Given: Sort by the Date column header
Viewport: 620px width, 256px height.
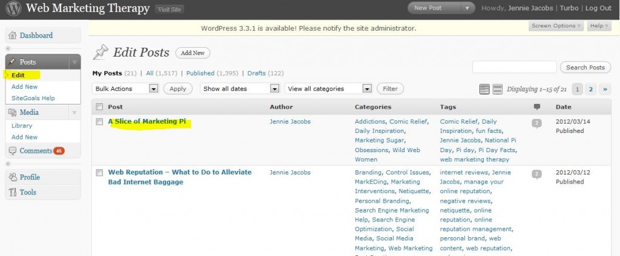Looking at the screenshot, I should 564,107.
